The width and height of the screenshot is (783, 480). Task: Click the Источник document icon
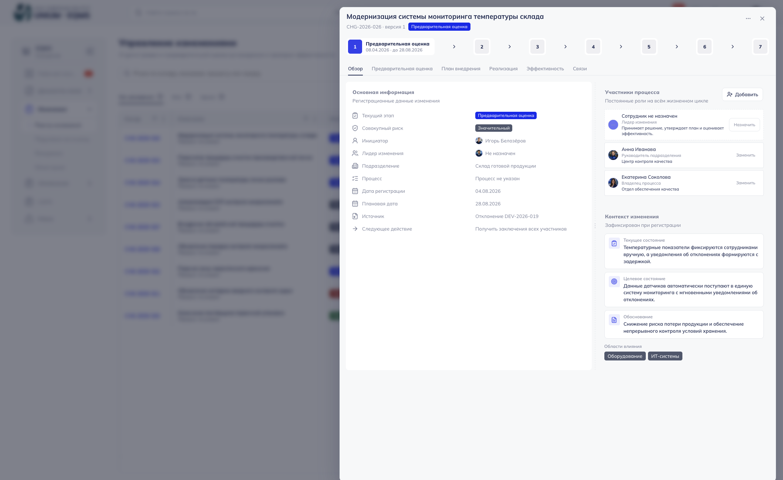[x=355, y=216]
